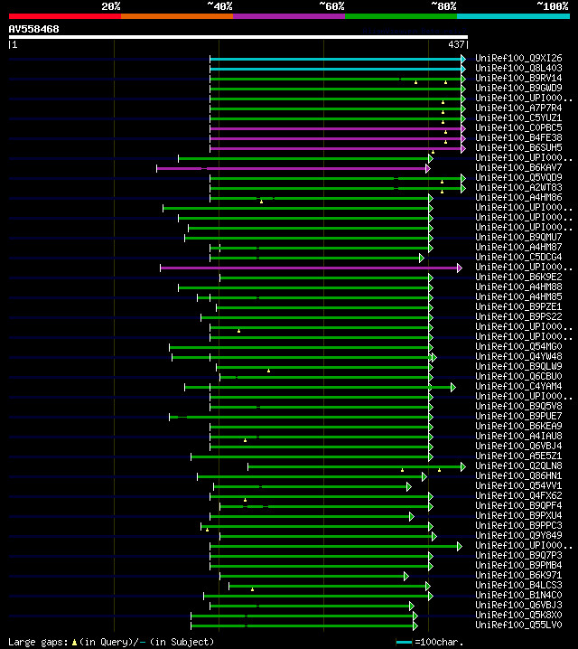Screen dimensions: 578x649
Task: Click the UniRef100_B9PPC3 hit name
Action: (518, 525)
